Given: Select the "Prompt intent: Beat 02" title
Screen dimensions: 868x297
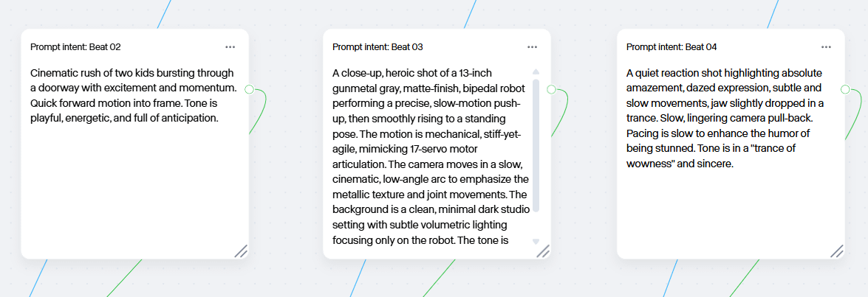Looking at the screenshot, I should [75, 47].
